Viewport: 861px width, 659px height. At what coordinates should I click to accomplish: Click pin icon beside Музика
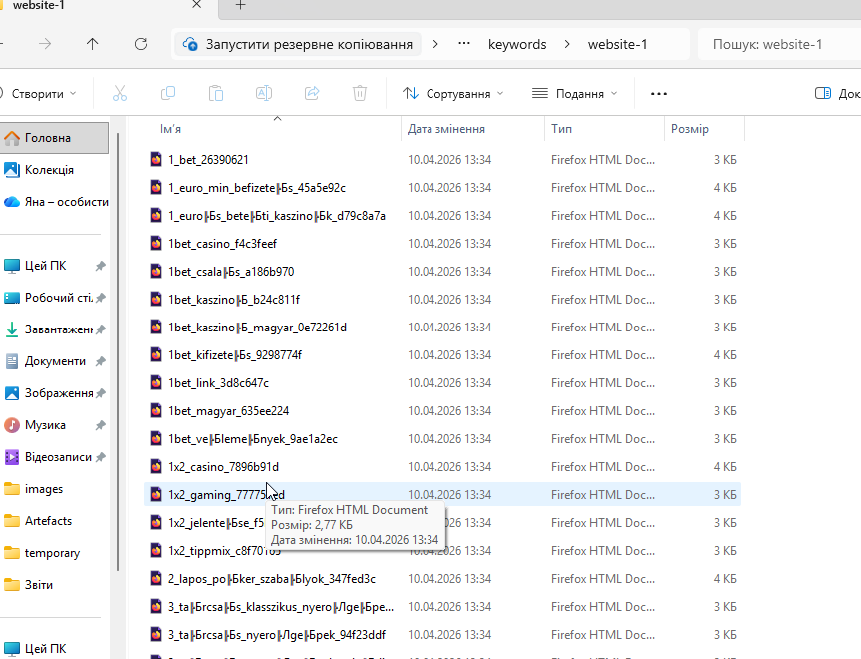100,425
